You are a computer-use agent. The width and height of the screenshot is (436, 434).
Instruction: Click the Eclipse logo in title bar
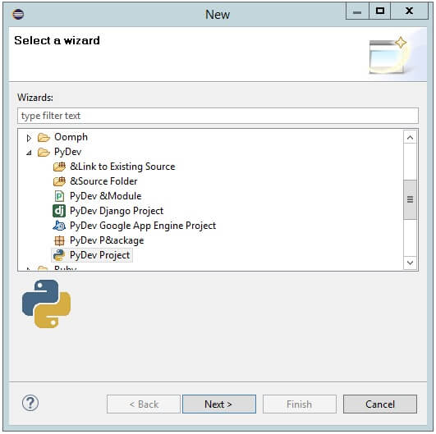pyautogui.click(x=18, y=14)
